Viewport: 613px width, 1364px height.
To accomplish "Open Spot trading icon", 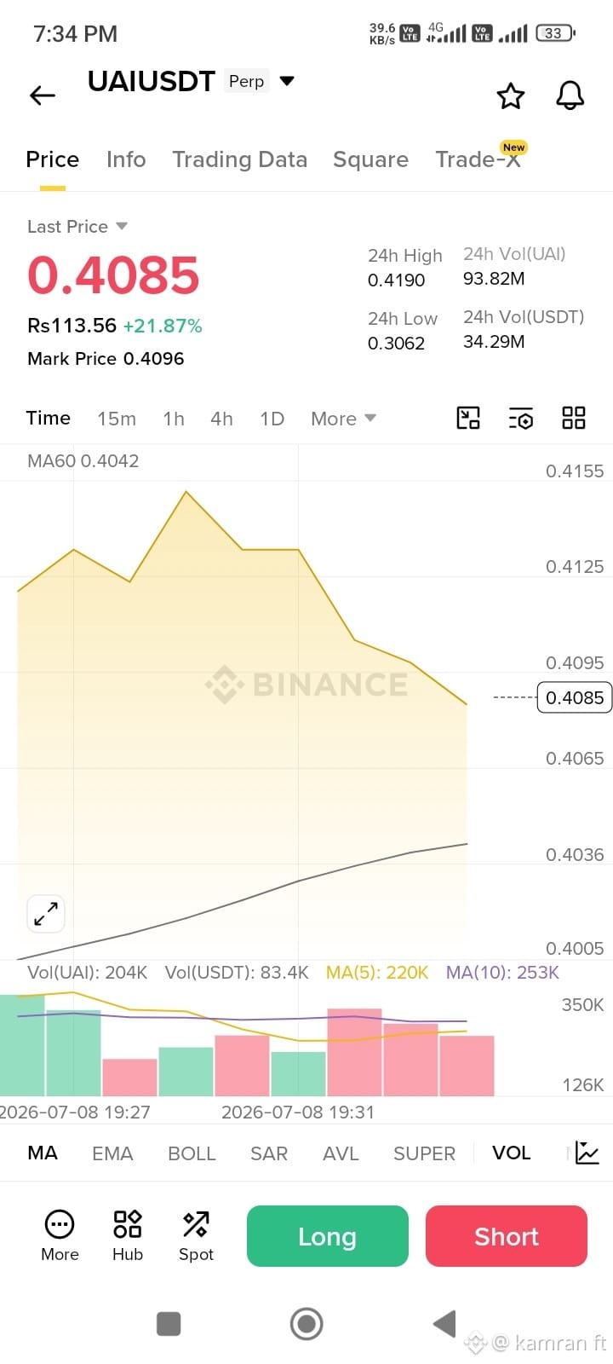I will point(196,1235).
